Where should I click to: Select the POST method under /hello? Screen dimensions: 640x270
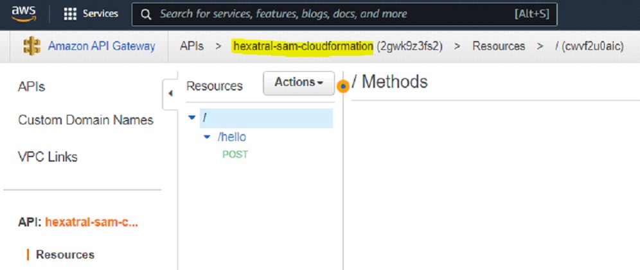(x=235, y=155)
